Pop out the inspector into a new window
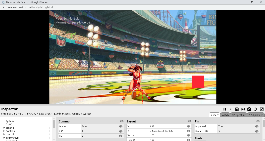265x141 pixels. point(262,109)
